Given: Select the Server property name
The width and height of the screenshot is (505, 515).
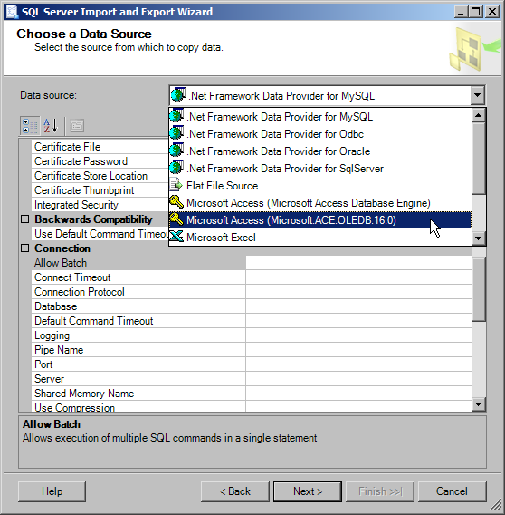Looking at the screenshot, I should click(x=138, y=379).
